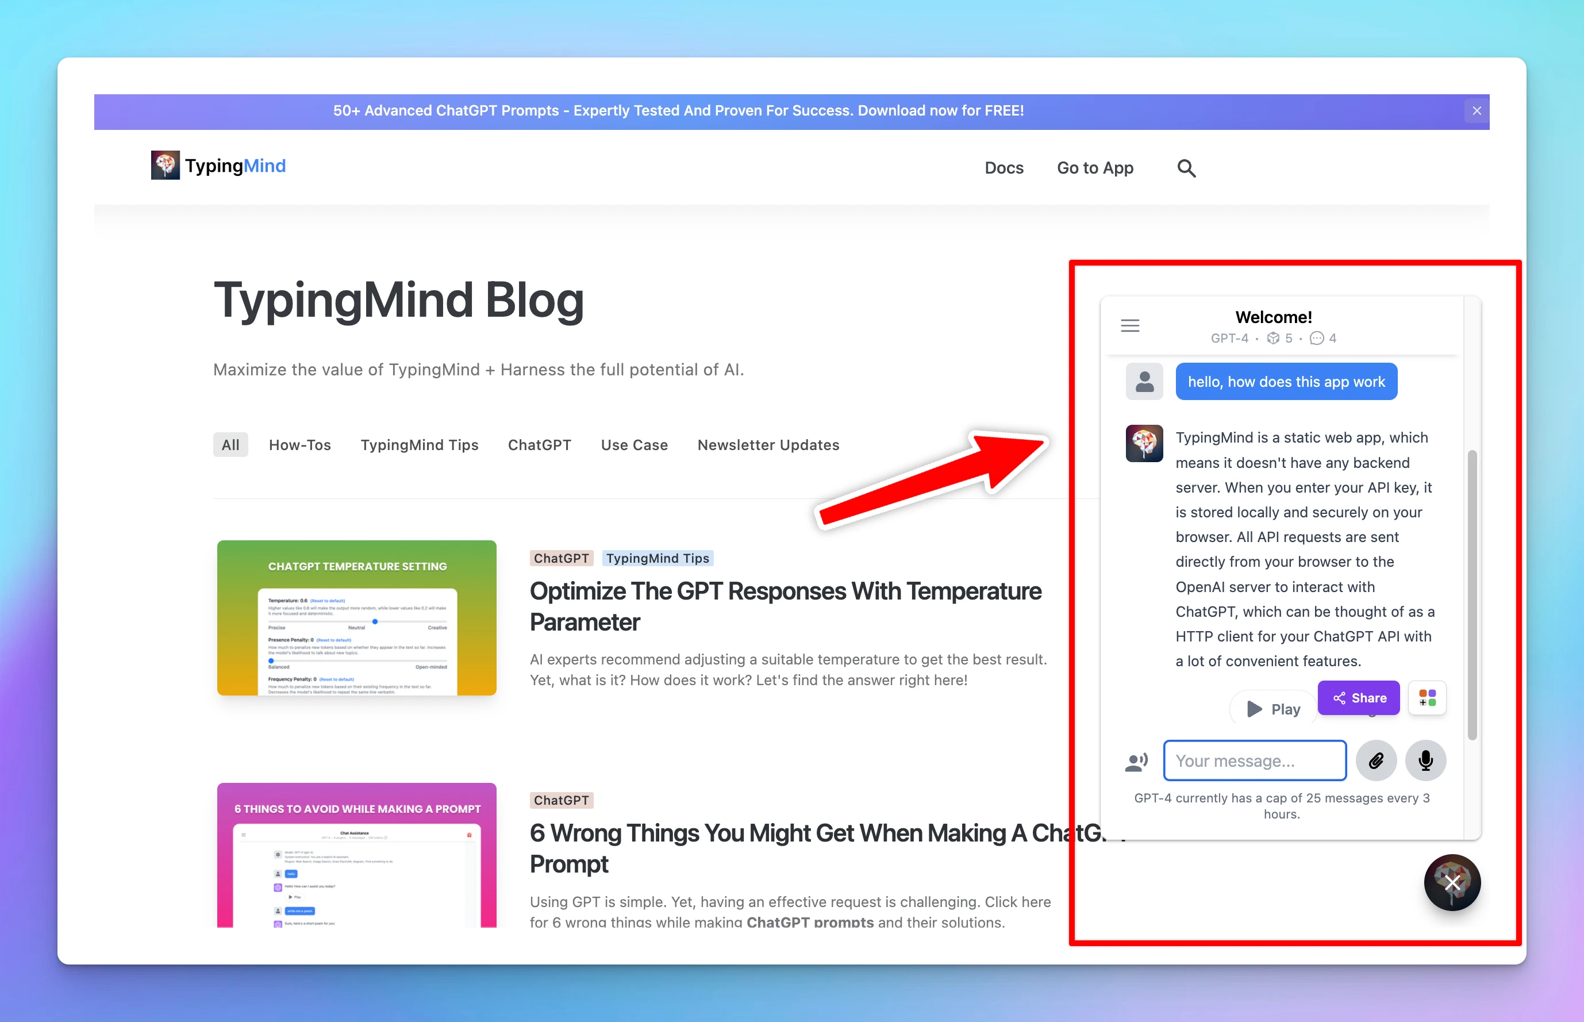Open the Docs navigation link
This screenshot has width=1584, height=1022.
click(1004, 168)
